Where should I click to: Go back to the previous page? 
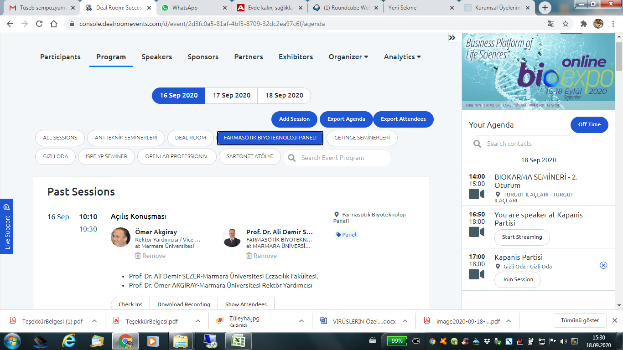[10, 24]
